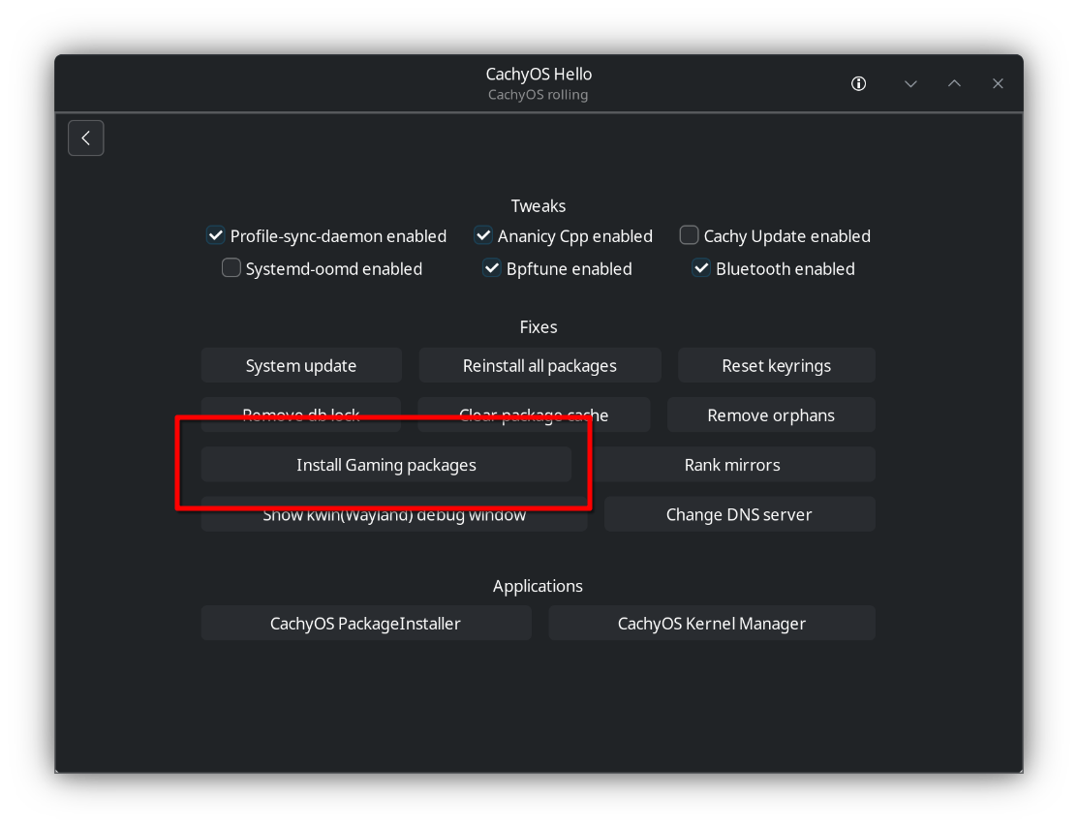Click the Fixes section heading
The image size is (1078, 828).
coord(539,327)
